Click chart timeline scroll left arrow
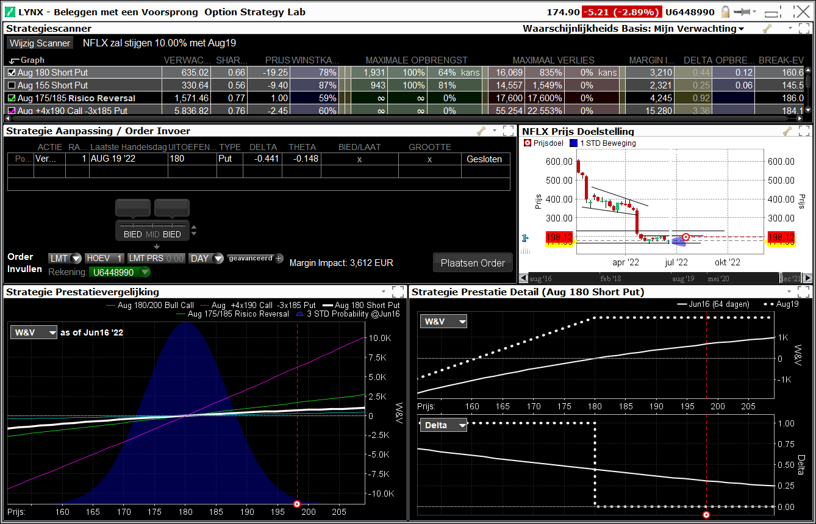The image size is (816, 524). (x=522, y=278)
